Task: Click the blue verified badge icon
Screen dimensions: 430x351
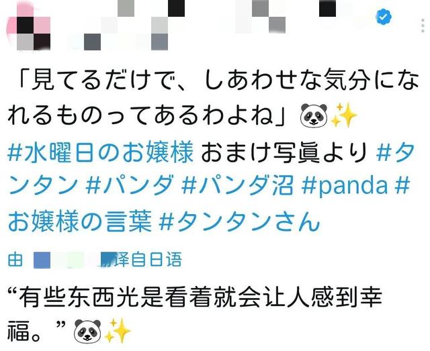Action: click(x=384, y=16)
